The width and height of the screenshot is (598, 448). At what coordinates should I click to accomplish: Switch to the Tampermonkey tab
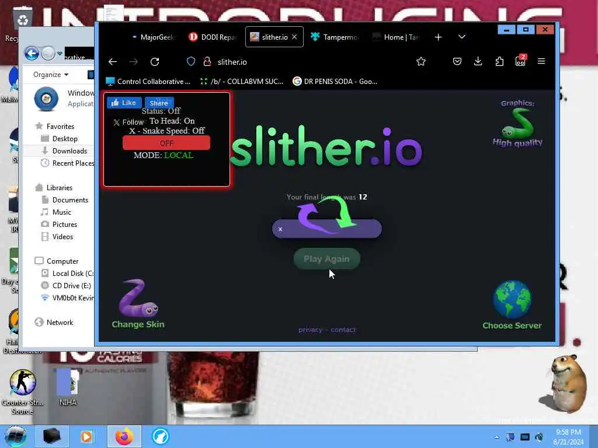coord(335,37)
